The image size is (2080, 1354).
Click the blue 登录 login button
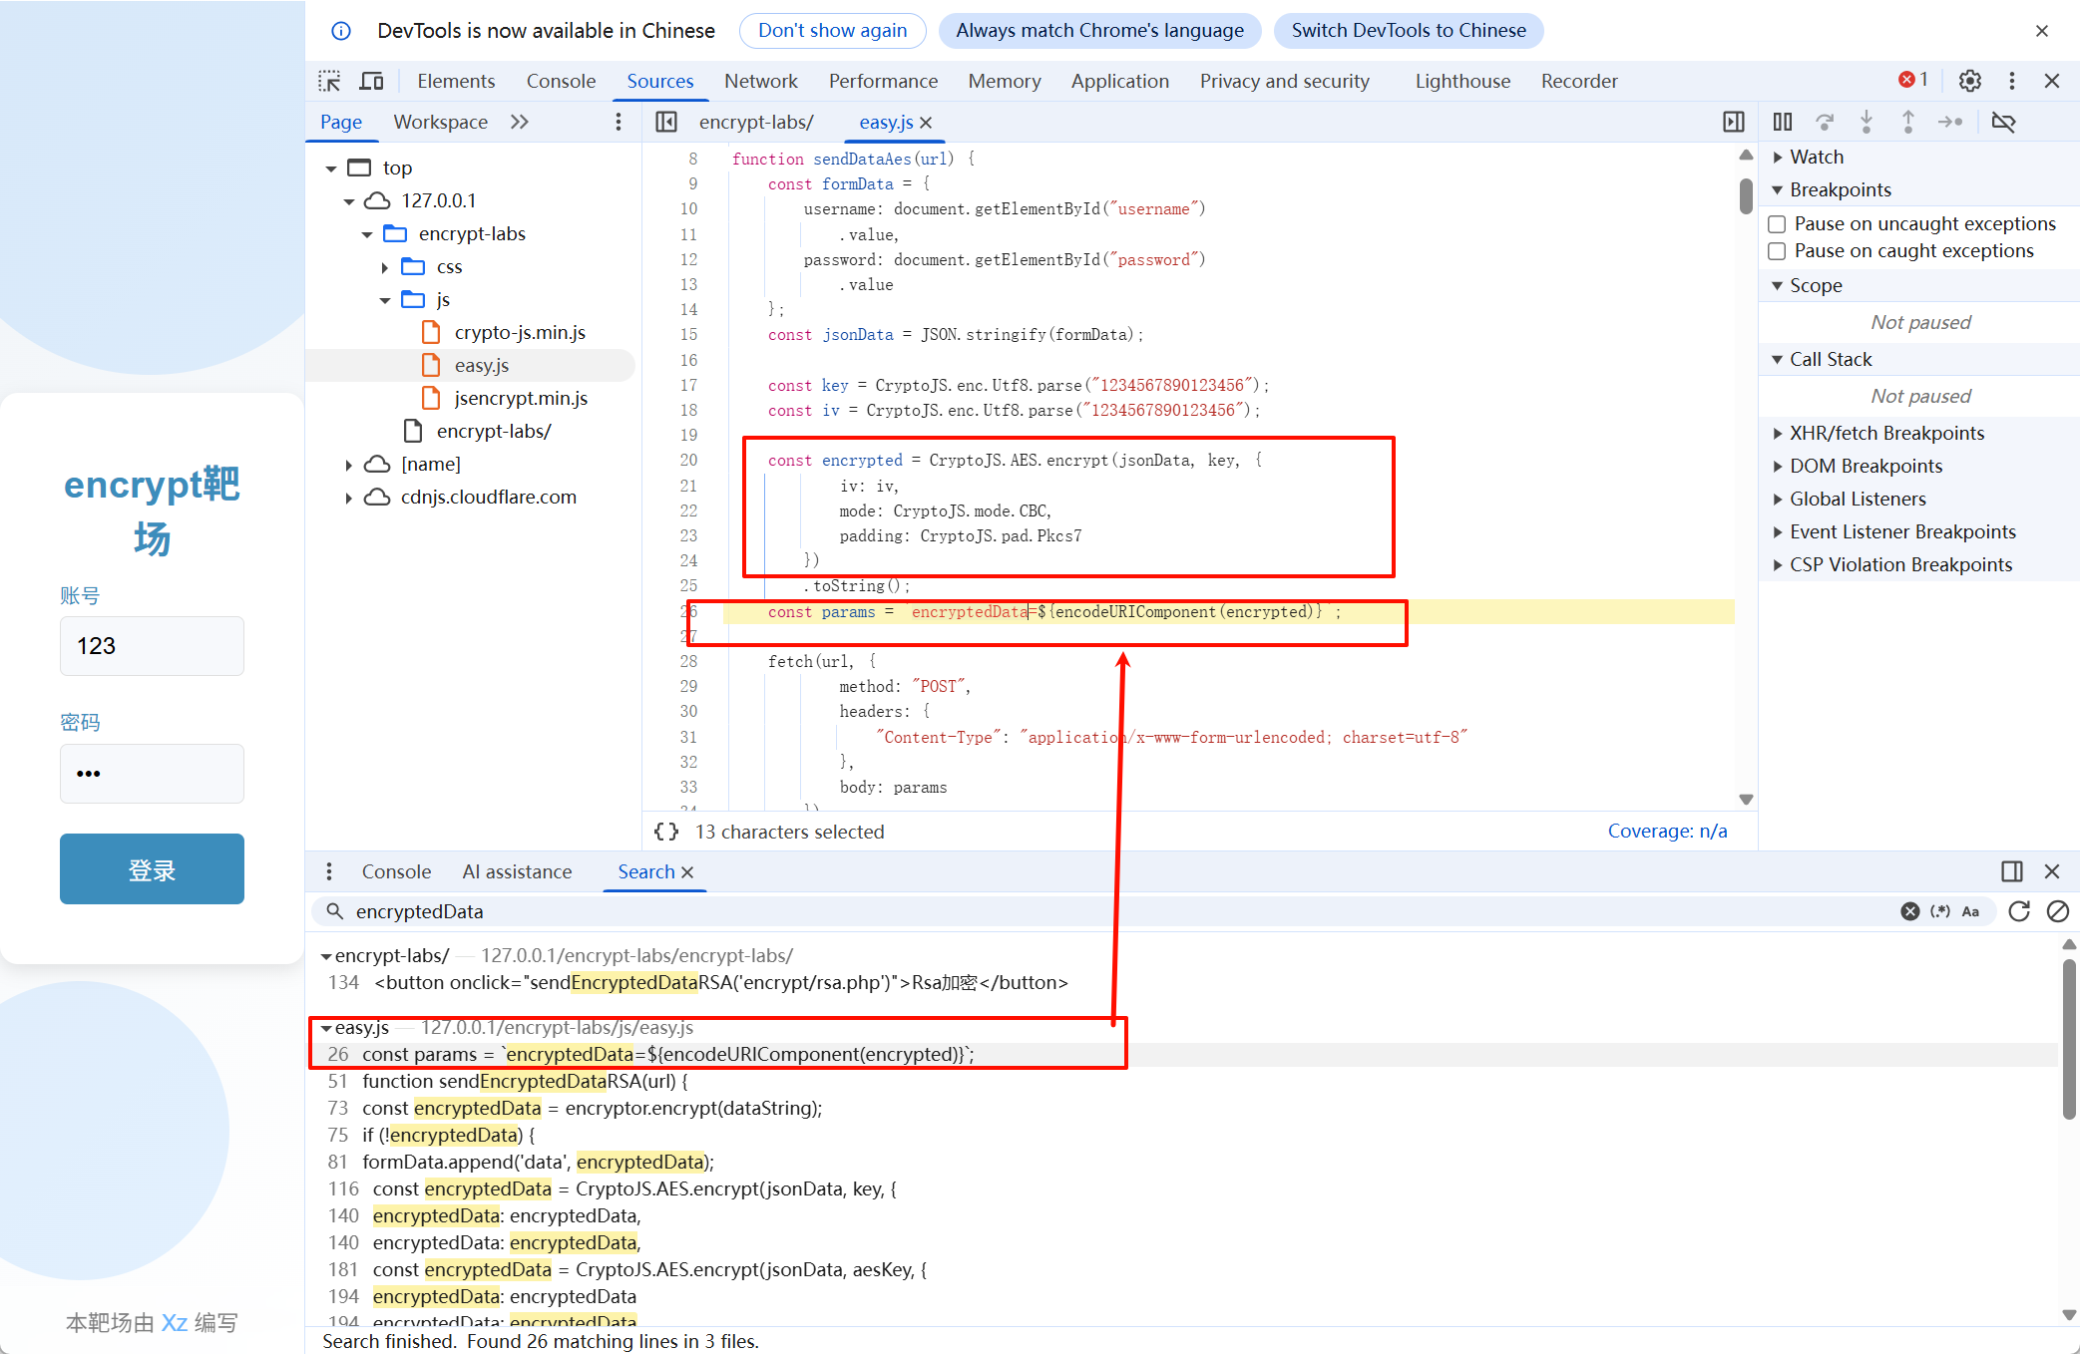coord(152,869)
